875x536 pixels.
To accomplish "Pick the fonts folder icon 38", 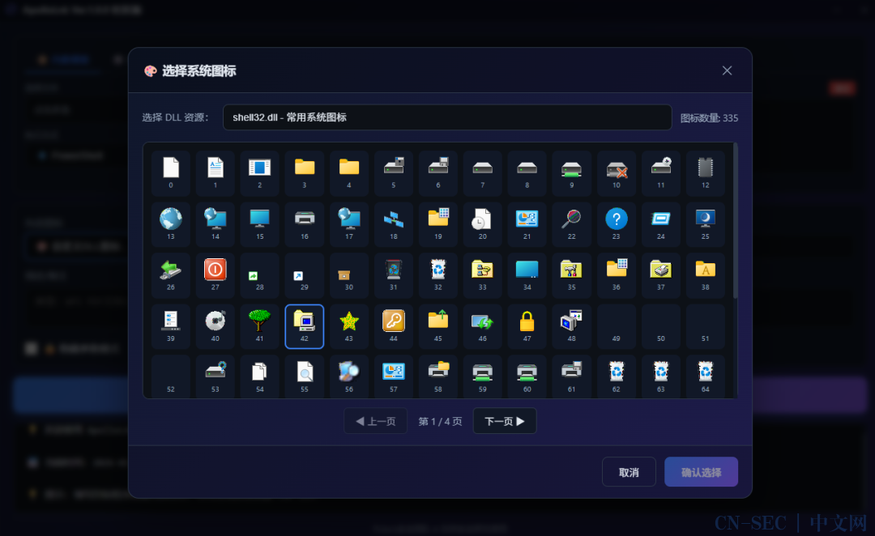I will [706, 275].
